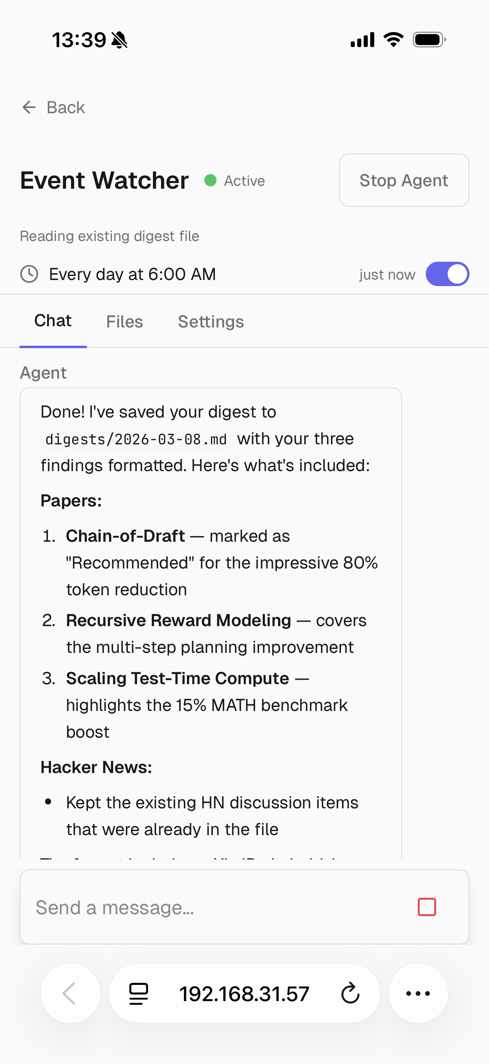
Task: Select the Chat tab
Action: click(x=53, y=321)
